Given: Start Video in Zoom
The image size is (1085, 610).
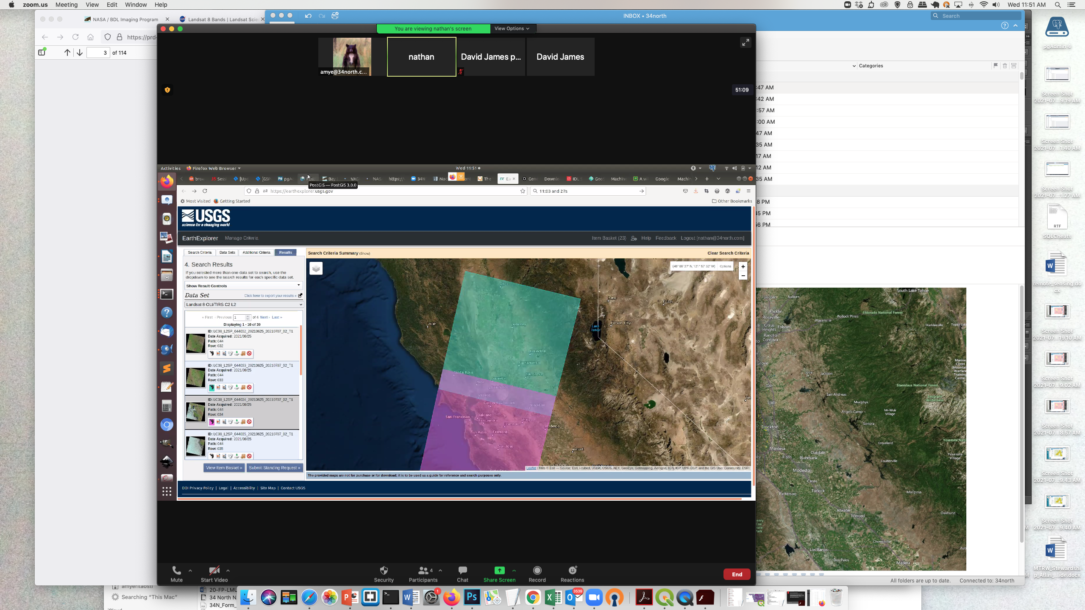Looking at the screenshot, I should pos(214,574).
